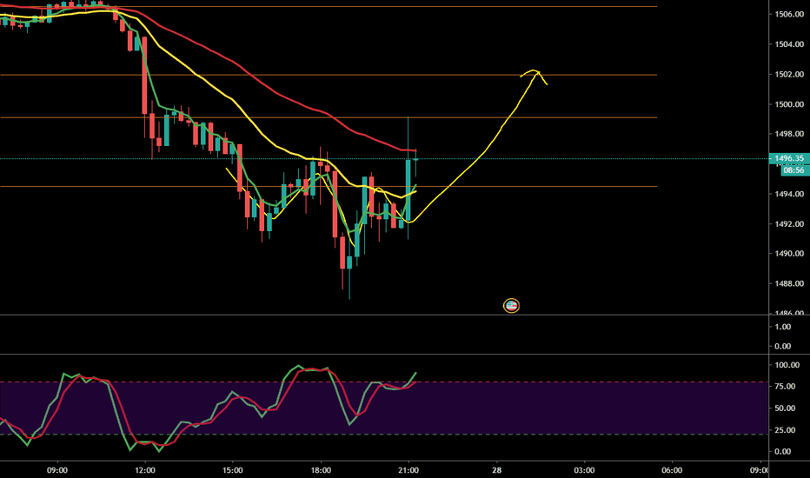Click the 75.00 stochastic scale label
This screenshot has width=810, height=478.
point(785,387)
